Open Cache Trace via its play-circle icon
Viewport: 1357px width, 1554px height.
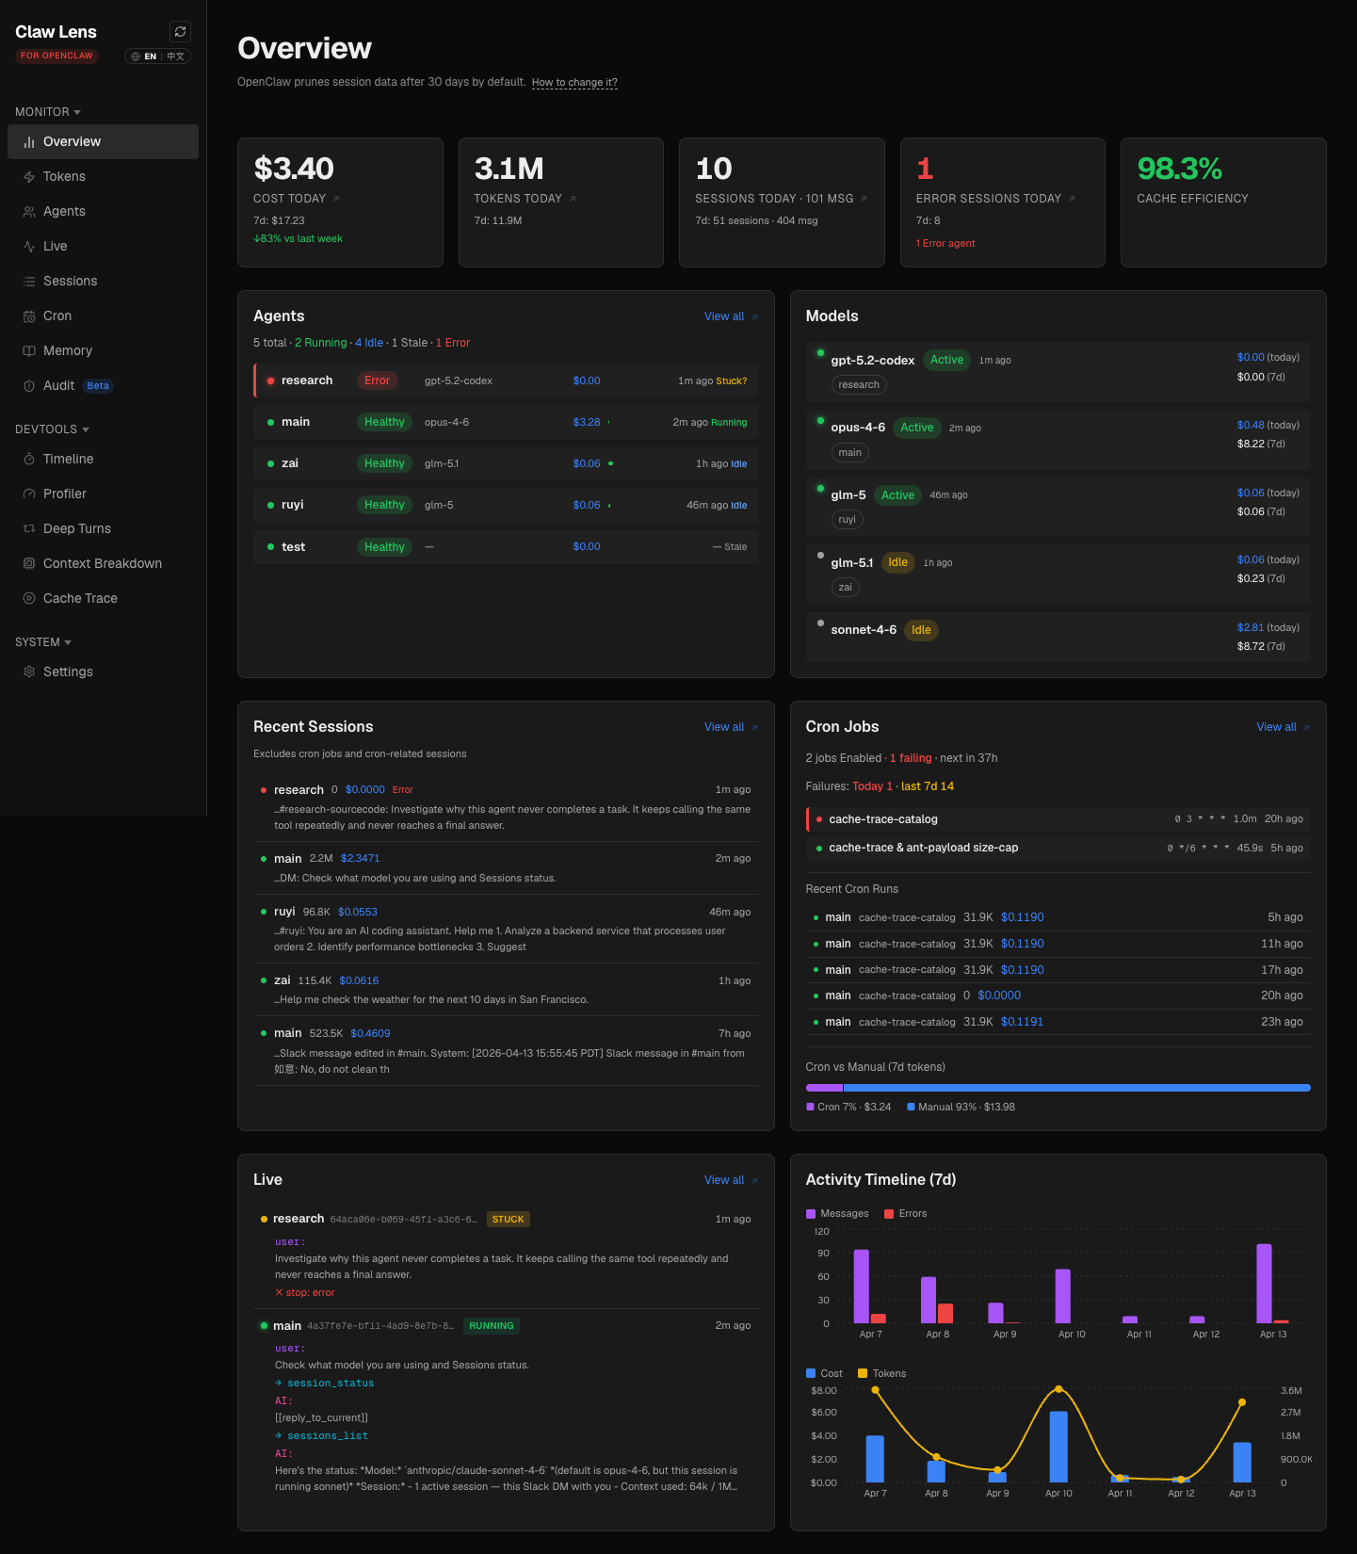tap(29, 599)
